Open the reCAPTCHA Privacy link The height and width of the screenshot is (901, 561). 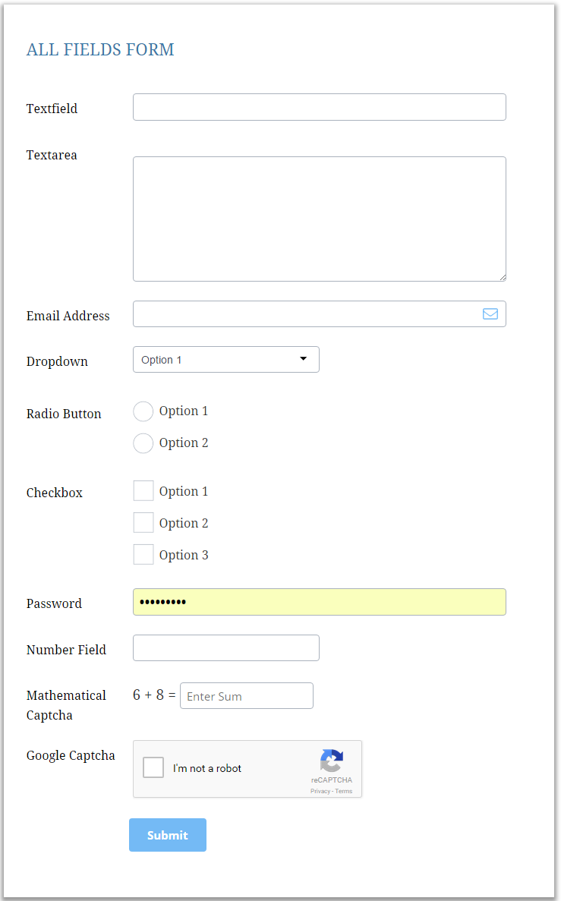coord(320,792)
